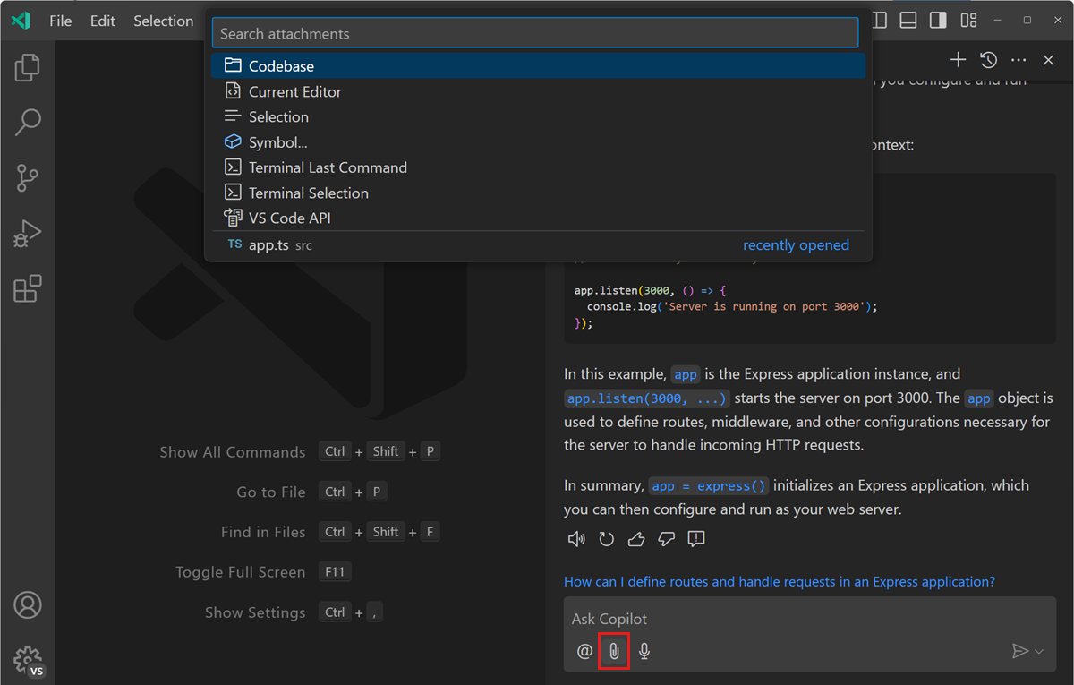Start voice input with the microphone icon
Viewport: 1074px width, 685px height.
[644, 651]
